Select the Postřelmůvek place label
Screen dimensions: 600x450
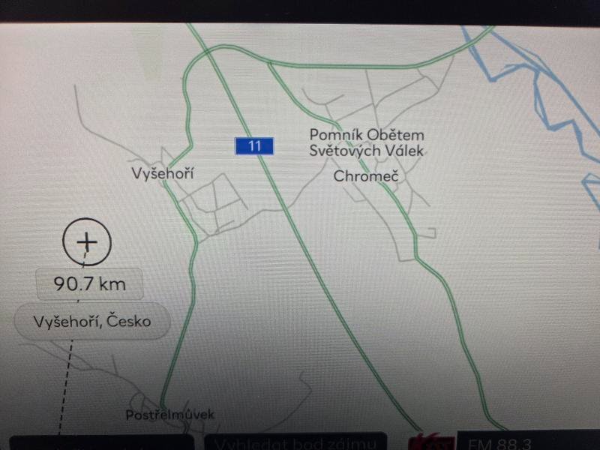(x=170, y=415)
